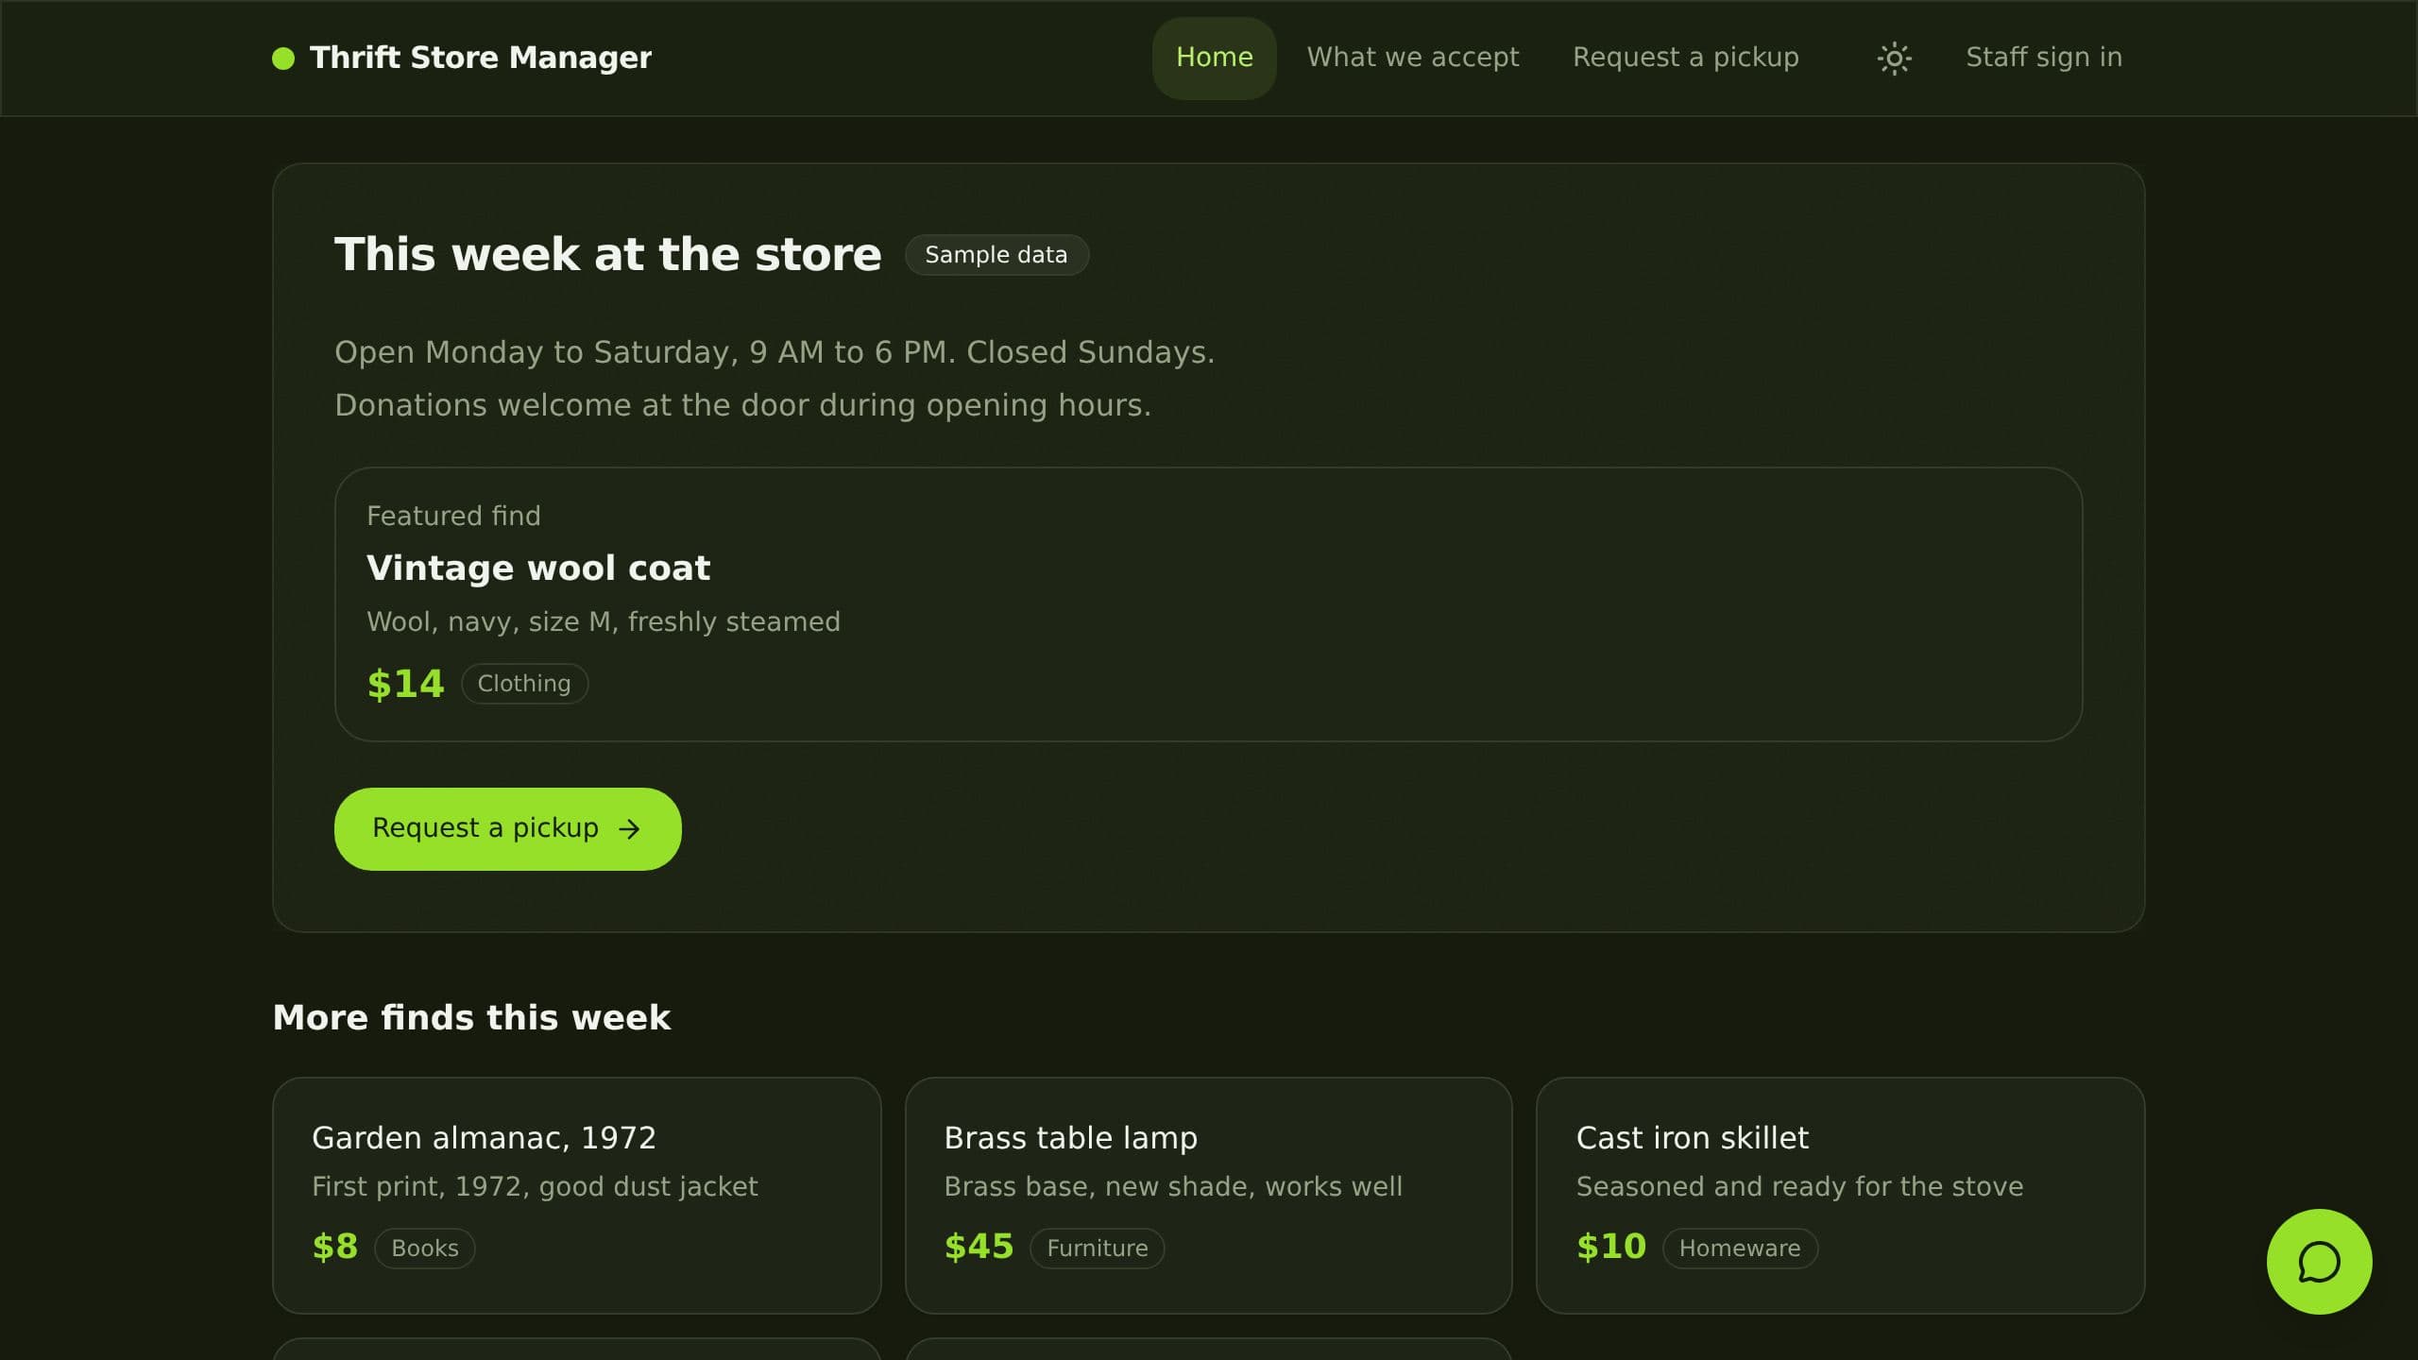Toggle the light/dark theme sun icon
Image resolution: width=2418 pixels, height=1360 pixels.
pos(1894,59)
